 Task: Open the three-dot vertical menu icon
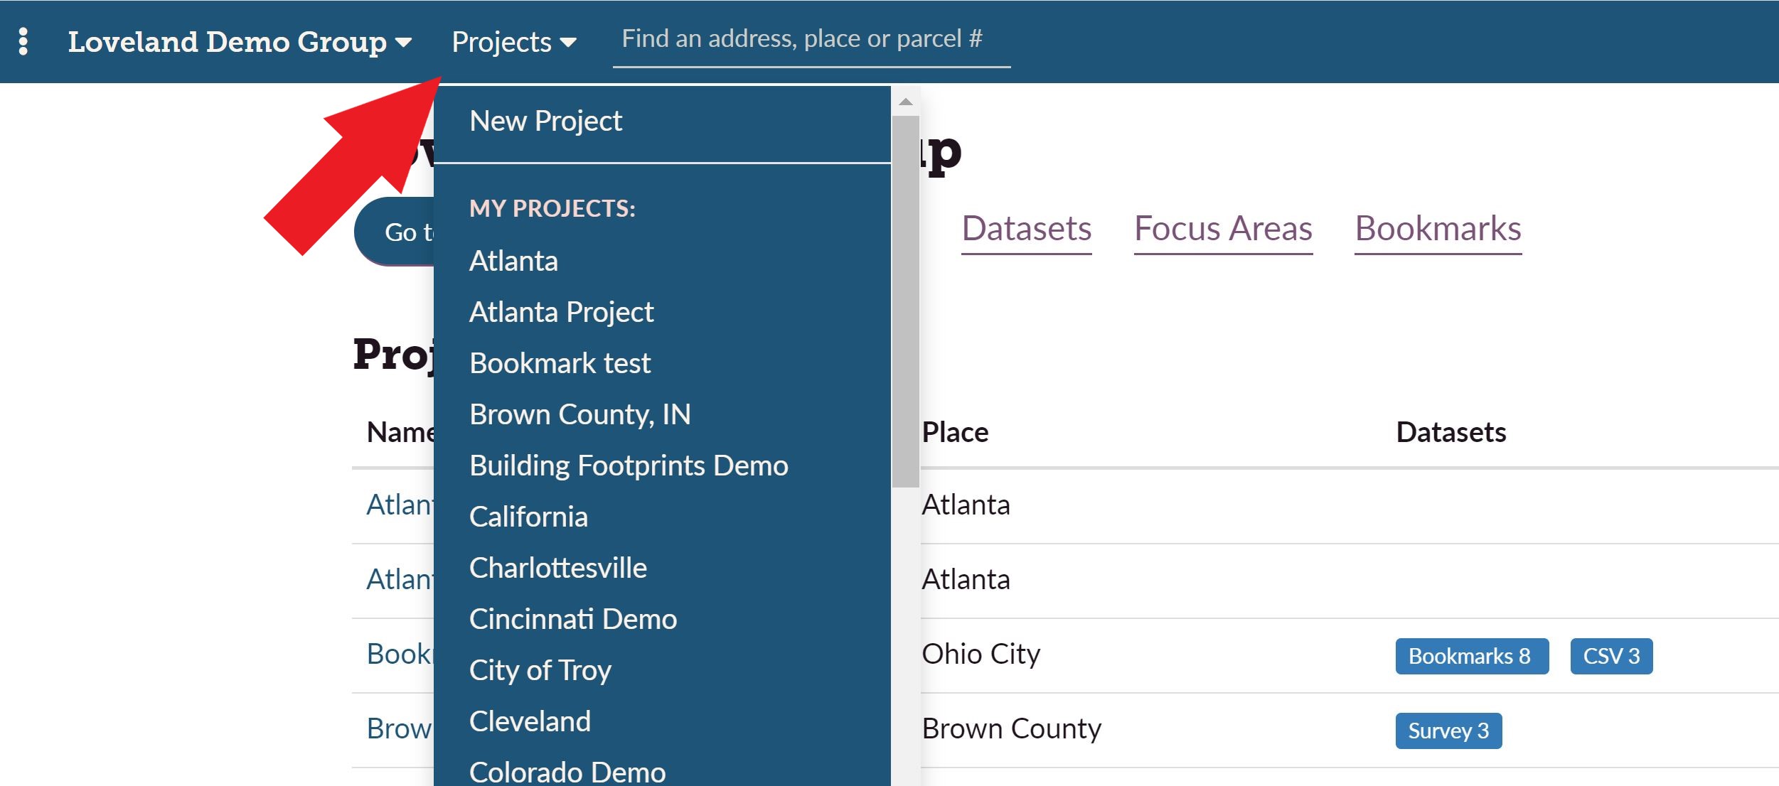point(23,41)
